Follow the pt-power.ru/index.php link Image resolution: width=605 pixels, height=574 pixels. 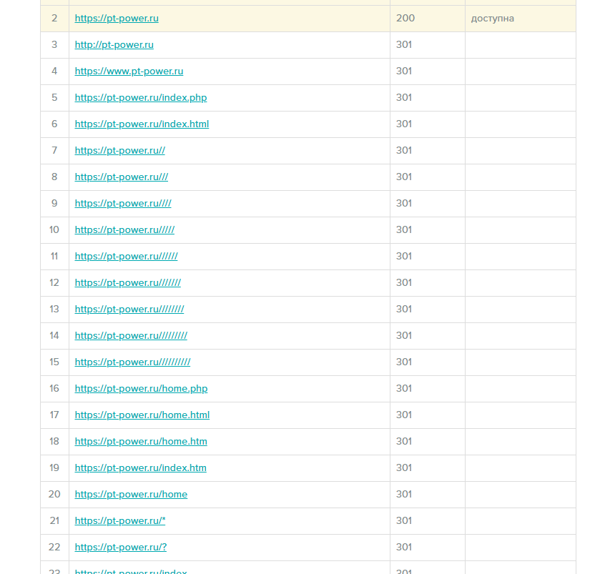click(x=141, y=98)
